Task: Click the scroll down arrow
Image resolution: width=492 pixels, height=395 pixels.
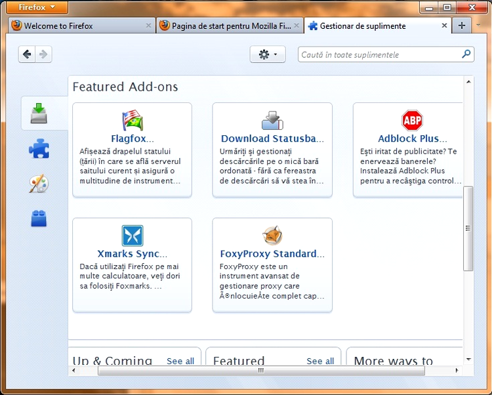Action: pyautogui.click(x=468, y=359)
